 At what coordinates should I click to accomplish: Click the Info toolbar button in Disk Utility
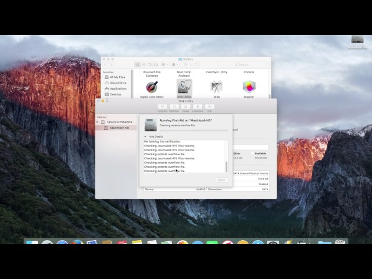point(209,107)
